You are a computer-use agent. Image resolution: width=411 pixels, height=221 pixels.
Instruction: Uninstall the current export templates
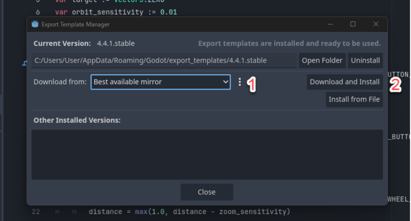coord(366,60)
